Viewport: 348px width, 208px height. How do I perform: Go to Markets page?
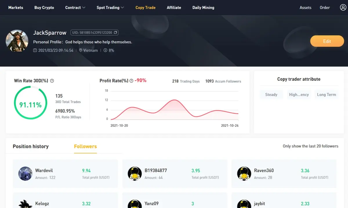16,8
